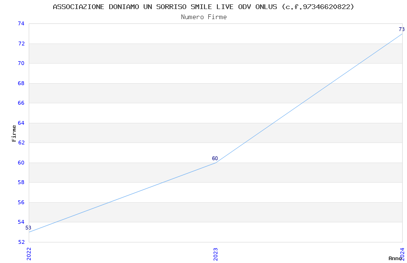Viewport: 407px width, 263px height.
Task: Click the data point label 53
Action: 28,228
